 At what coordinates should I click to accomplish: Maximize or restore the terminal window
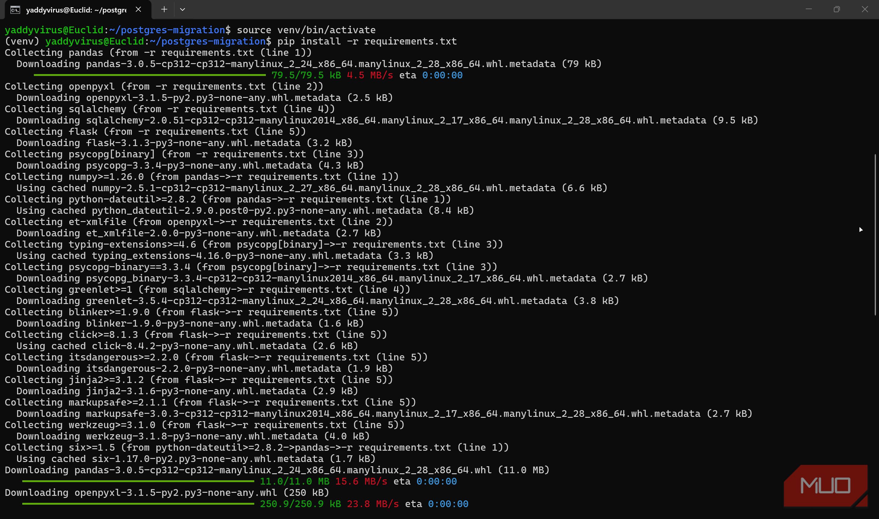coord(837,9)
